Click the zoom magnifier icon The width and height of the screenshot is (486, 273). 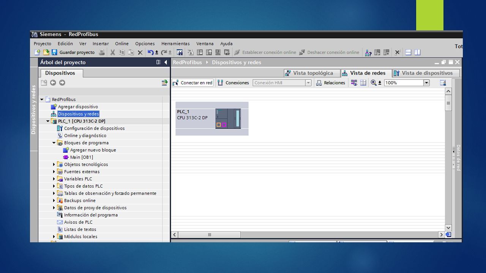(374, 83)
